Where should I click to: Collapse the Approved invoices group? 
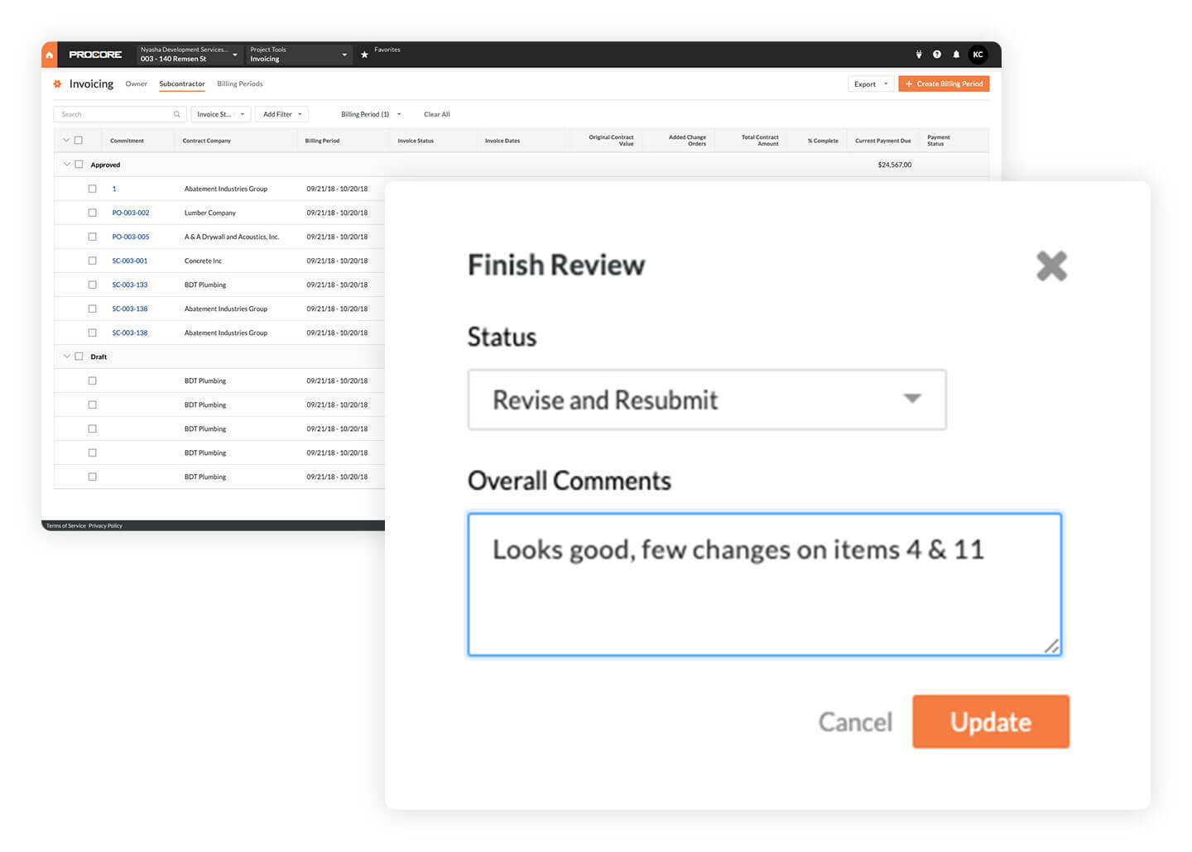pos(65,165)
